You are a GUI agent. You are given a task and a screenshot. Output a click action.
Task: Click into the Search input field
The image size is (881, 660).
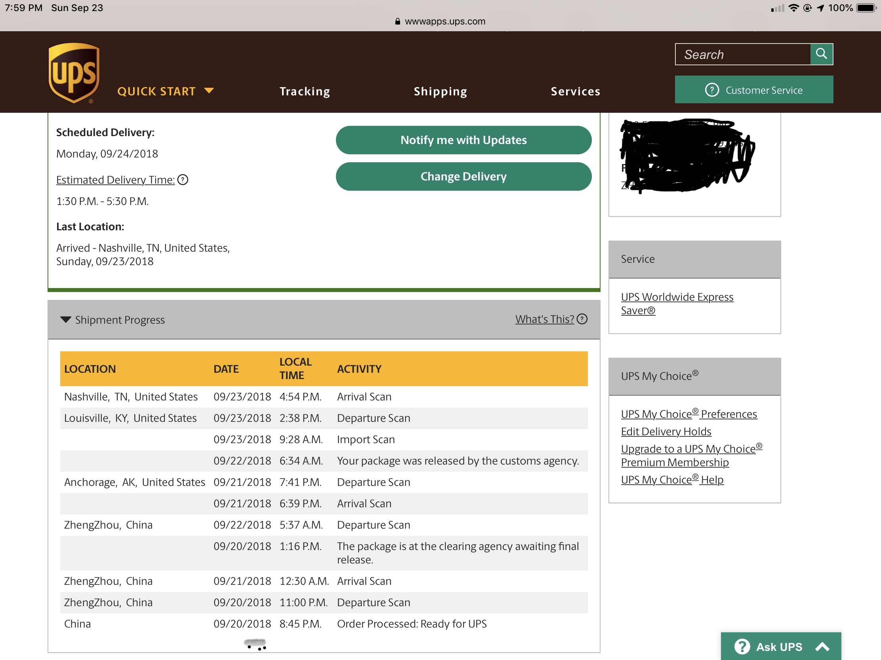point(743,54)
